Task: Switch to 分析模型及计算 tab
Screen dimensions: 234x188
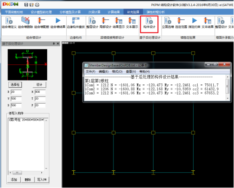Action: pyautogui.click(x=70, y=12)
